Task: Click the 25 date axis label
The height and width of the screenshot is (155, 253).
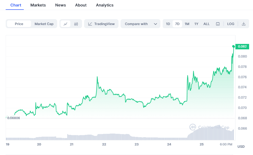Action: [202, 144]
